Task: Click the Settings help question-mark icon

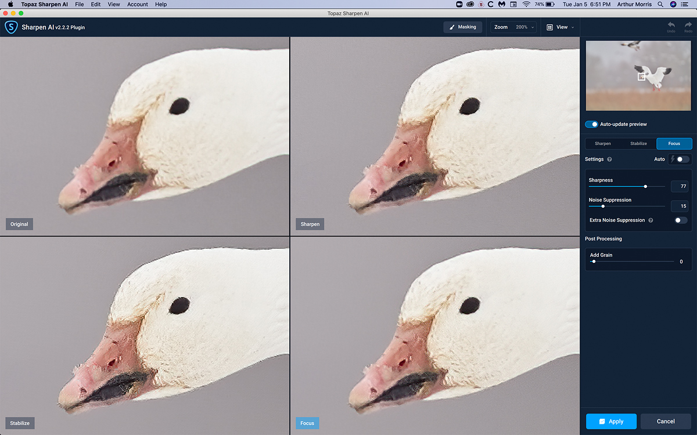Action: pos(609,159)
